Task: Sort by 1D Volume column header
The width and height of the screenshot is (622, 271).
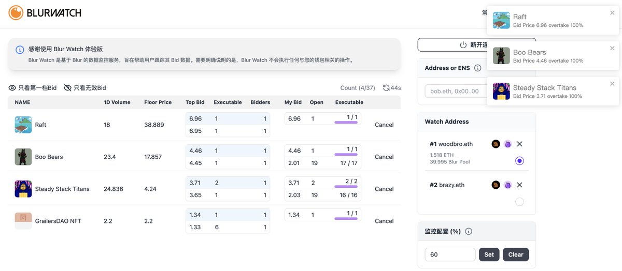Action: click(x=117, y=102)
